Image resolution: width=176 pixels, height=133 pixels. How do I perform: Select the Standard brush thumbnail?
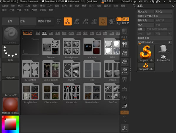(x=11, y=36)
